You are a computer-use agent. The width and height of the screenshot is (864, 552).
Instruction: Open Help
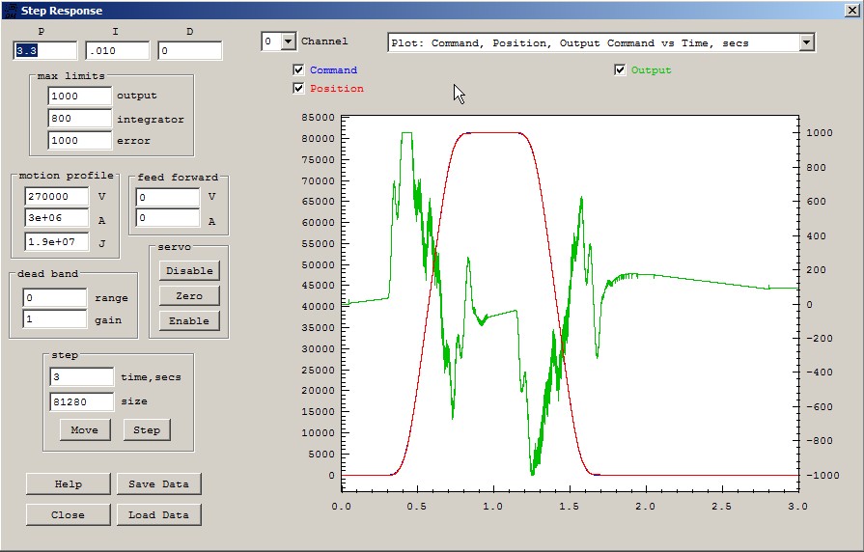pyautogui.click(x=68, y=484)
